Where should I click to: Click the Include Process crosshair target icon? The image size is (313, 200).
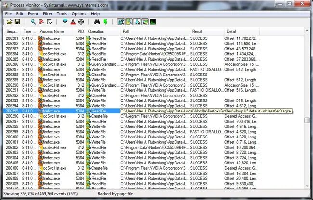(x=81, y=22)
